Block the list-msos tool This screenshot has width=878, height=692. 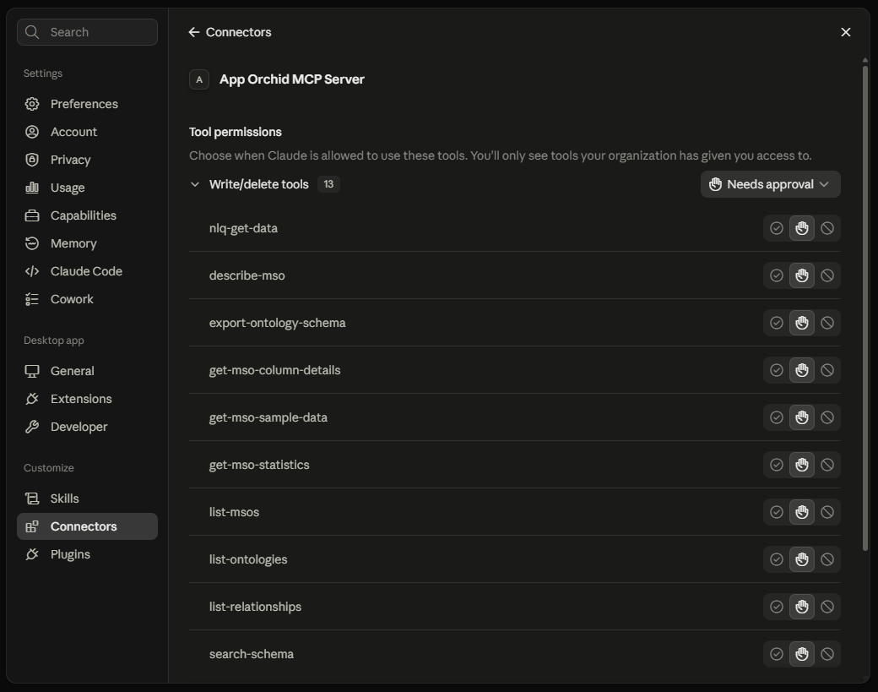click(x=827, y=512)
